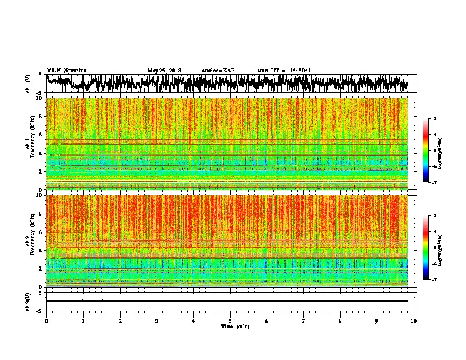Click the ch.1 spectrogram panel
Image resolution: width=466 pixels, height=360 pixels.
[227, 144]
